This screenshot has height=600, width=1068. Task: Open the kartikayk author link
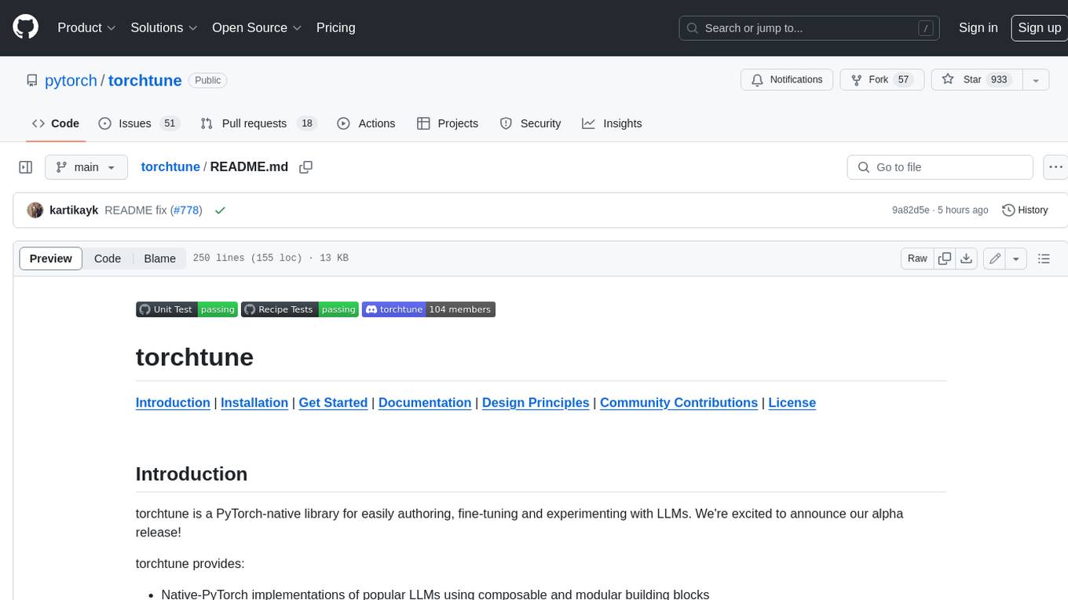pyautogui.click(x=74, y=210)
